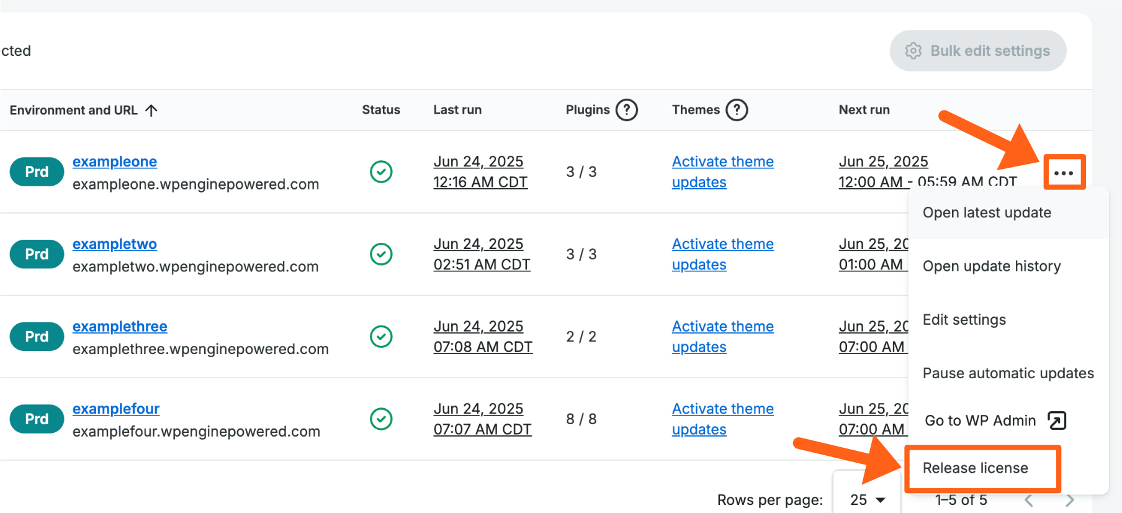Click the Themes help question mark icon

pos(737,110)
